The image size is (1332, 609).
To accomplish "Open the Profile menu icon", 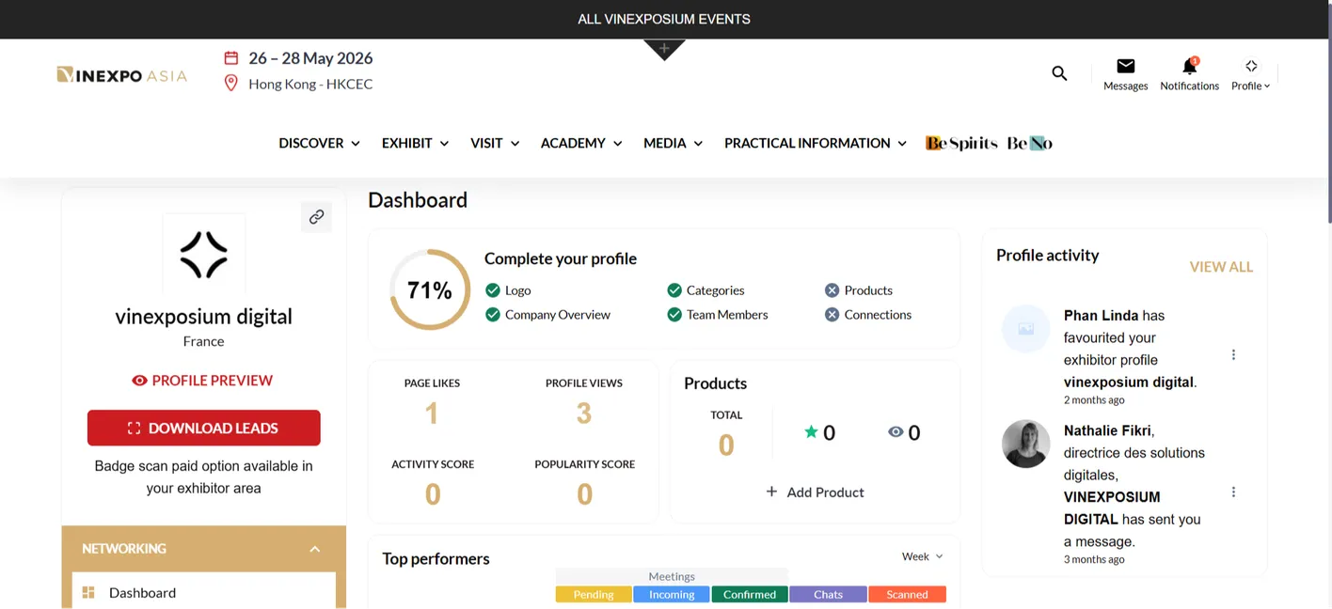I will pyautogui.click(x=1251, y=66).
